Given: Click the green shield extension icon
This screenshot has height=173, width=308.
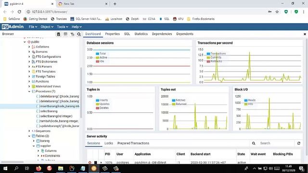Looking at the screenshot, I should [x=296, y=12].
